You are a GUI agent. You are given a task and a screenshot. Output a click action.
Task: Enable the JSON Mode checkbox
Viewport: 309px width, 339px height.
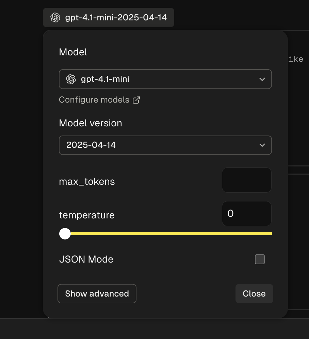coord(260,259)
